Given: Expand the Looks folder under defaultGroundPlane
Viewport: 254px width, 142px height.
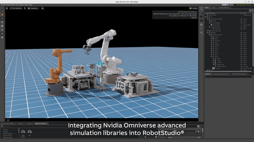Looking at the screenshot, I should pos(209,21).
